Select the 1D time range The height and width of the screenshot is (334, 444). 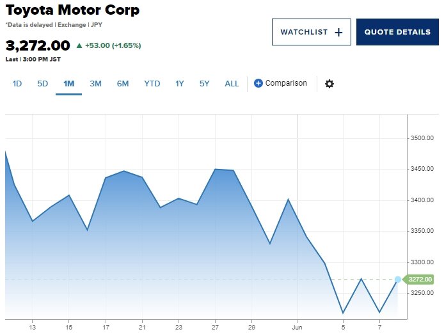point(17,84)
